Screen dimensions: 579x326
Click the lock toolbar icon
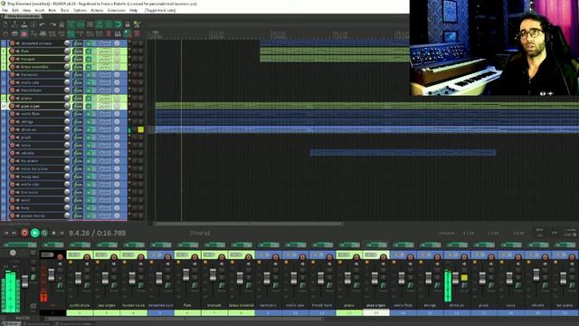pos(128,24)
